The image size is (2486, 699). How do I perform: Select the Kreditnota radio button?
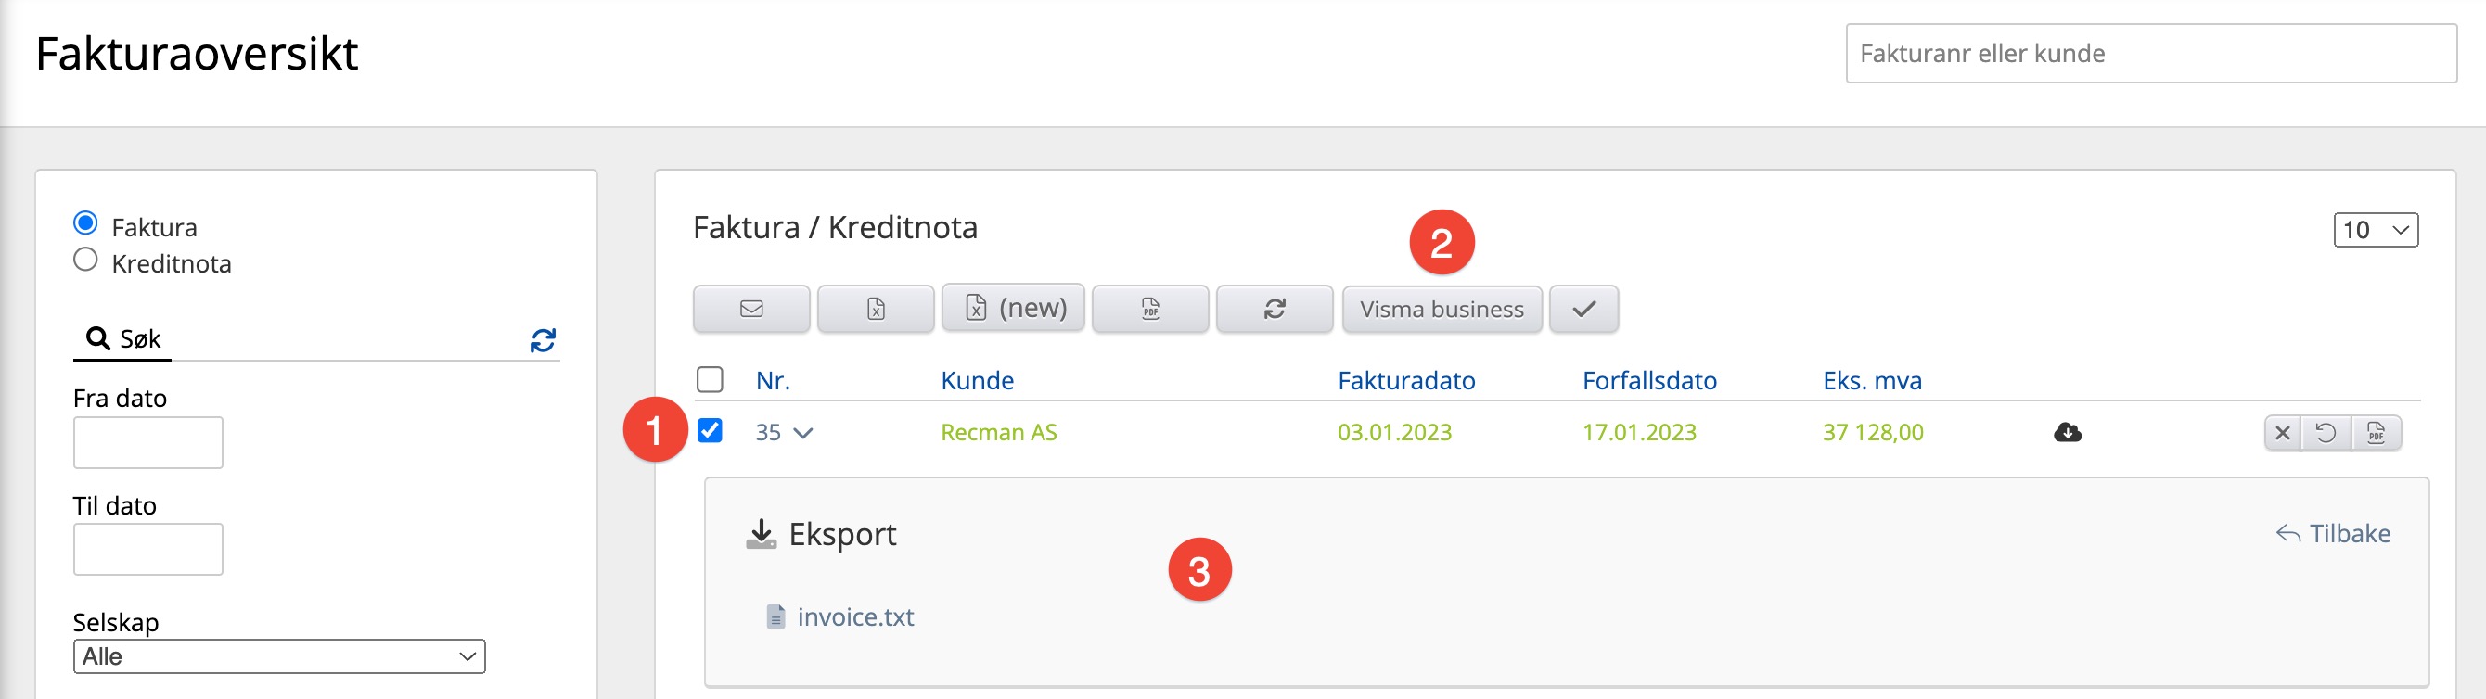click(86, 261)
